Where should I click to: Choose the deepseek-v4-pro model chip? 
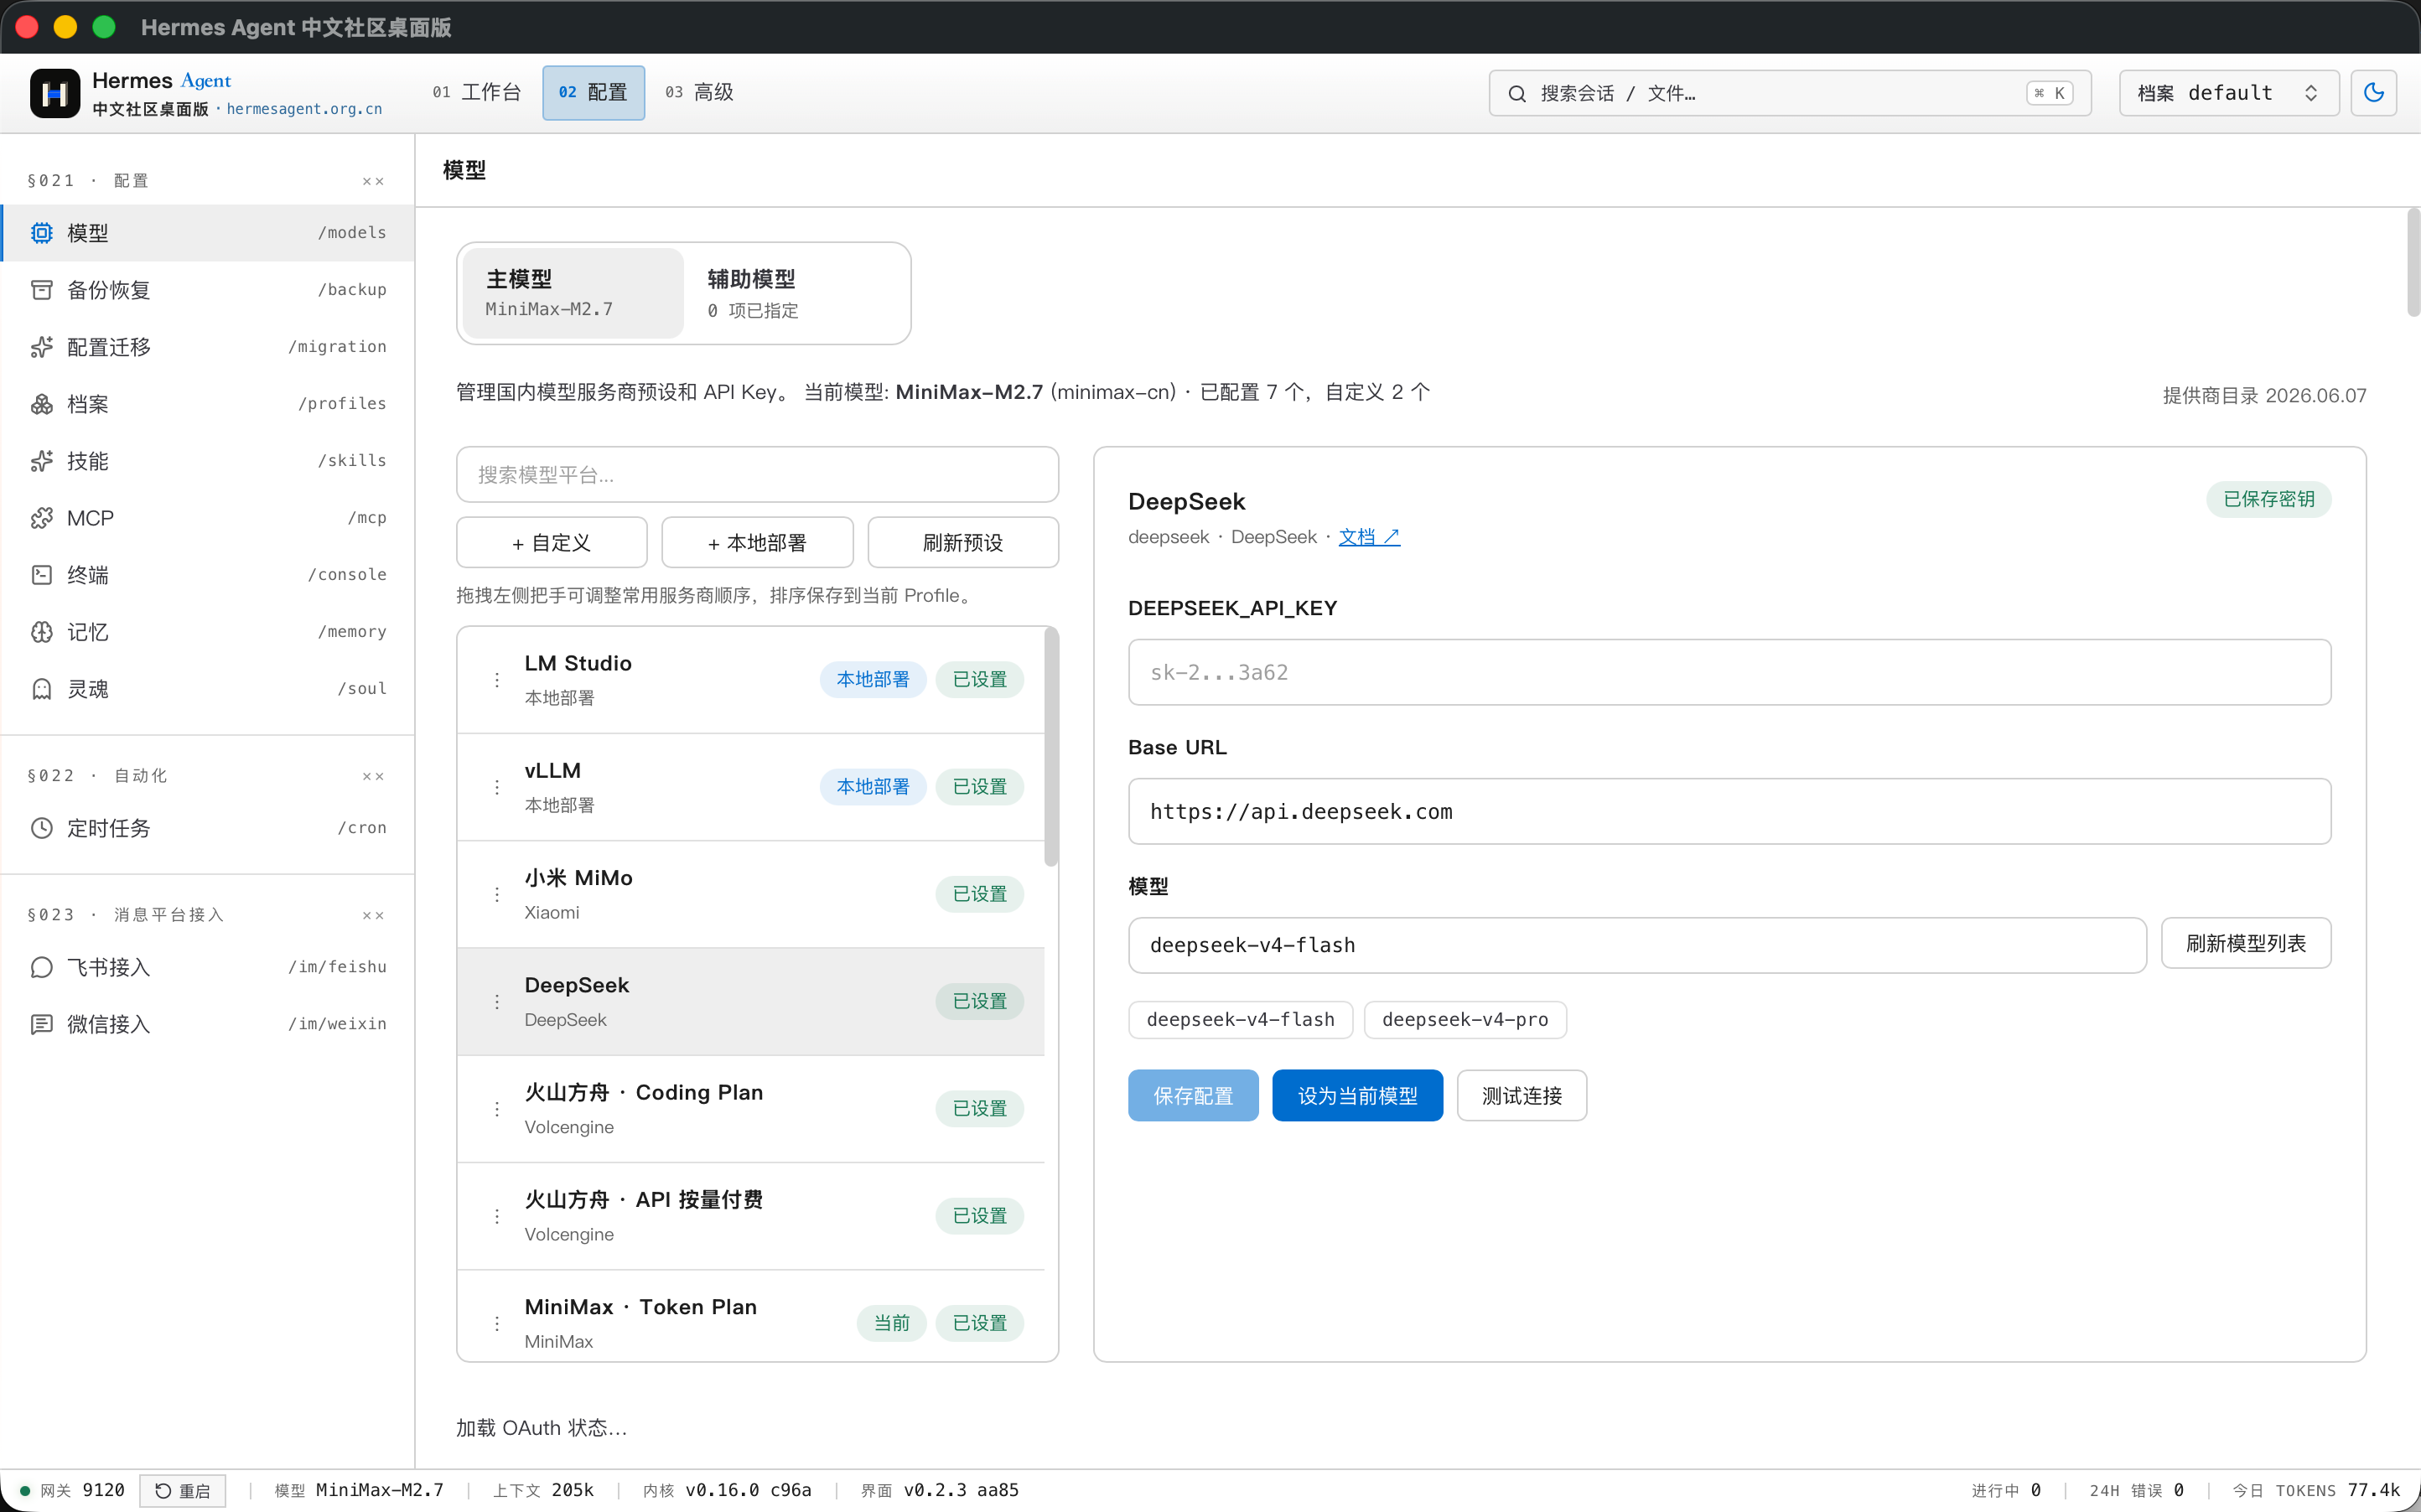point(1465,1020)
